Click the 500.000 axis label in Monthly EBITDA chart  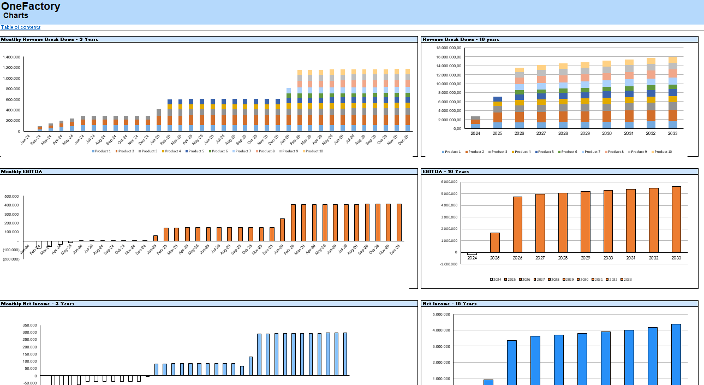[12, 197]
